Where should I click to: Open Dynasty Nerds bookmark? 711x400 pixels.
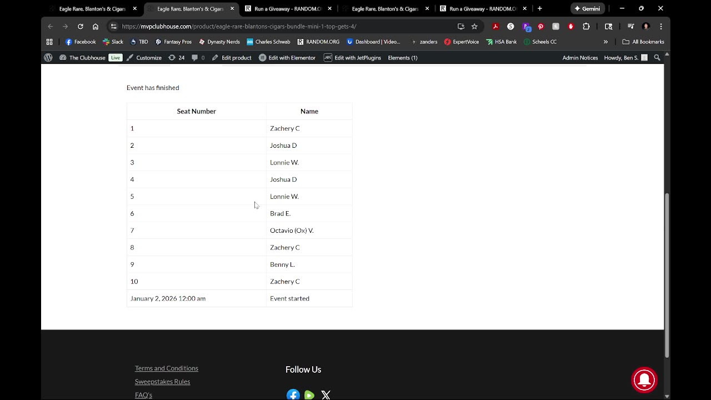pyautogui.click(x=219, y=42)
